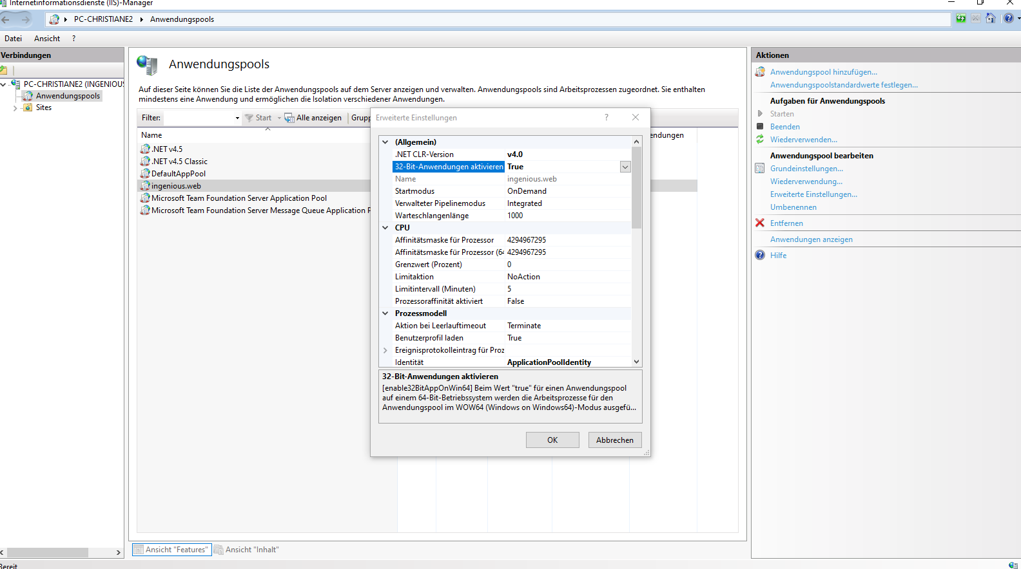Click the Anwendungspools tree node icon
Screen dimensions: 1021x569
coord(28,96)
